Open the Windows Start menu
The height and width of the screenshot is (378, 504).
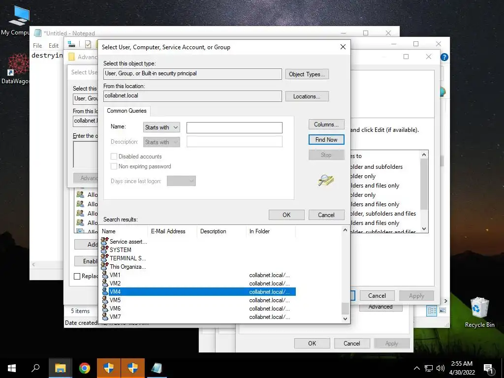pyautogui.click(x=12, y=368)
